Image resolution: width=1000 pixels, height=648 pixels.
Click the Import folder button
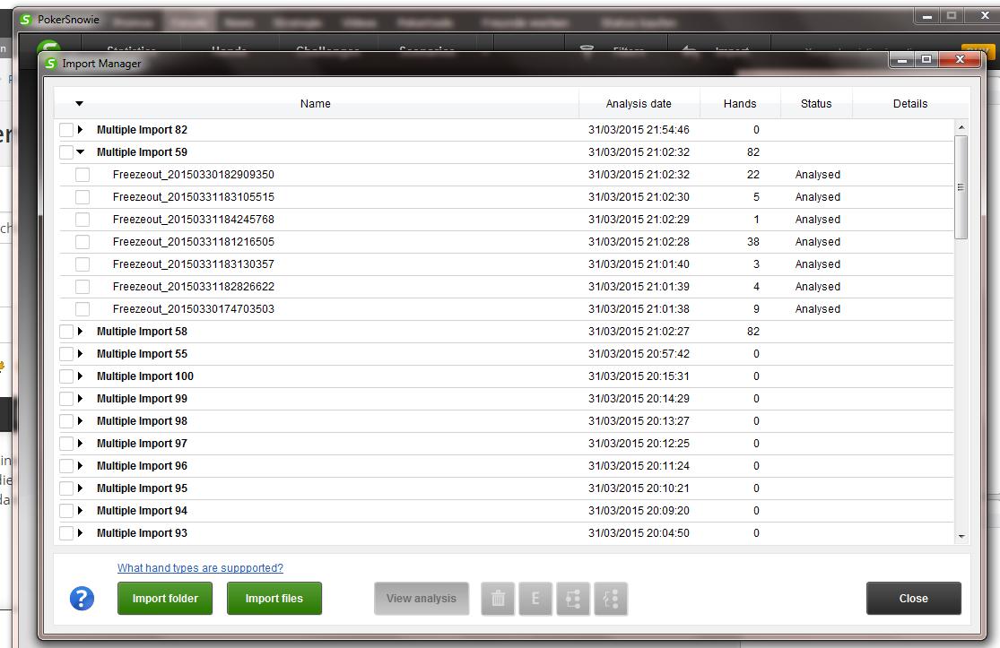tap(165, 599)
